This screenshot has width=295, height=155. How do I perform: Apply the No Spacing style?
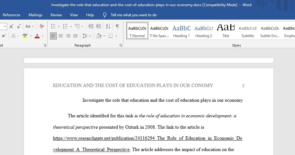click(x=159, y=31)
